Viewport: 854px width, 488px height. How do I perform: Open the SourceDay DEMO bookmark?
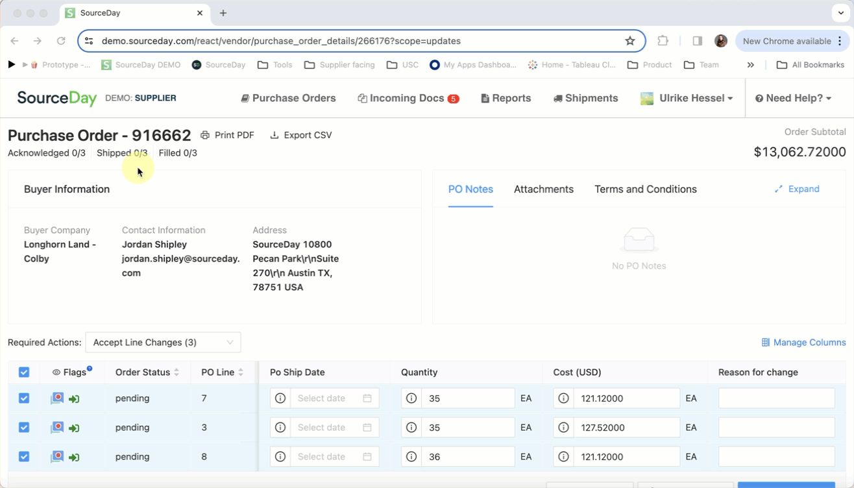coord(141,65)
